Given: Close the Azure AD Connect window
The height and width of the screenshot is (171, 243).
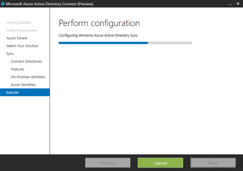Looking at the screenshot, I should point(238,4).
